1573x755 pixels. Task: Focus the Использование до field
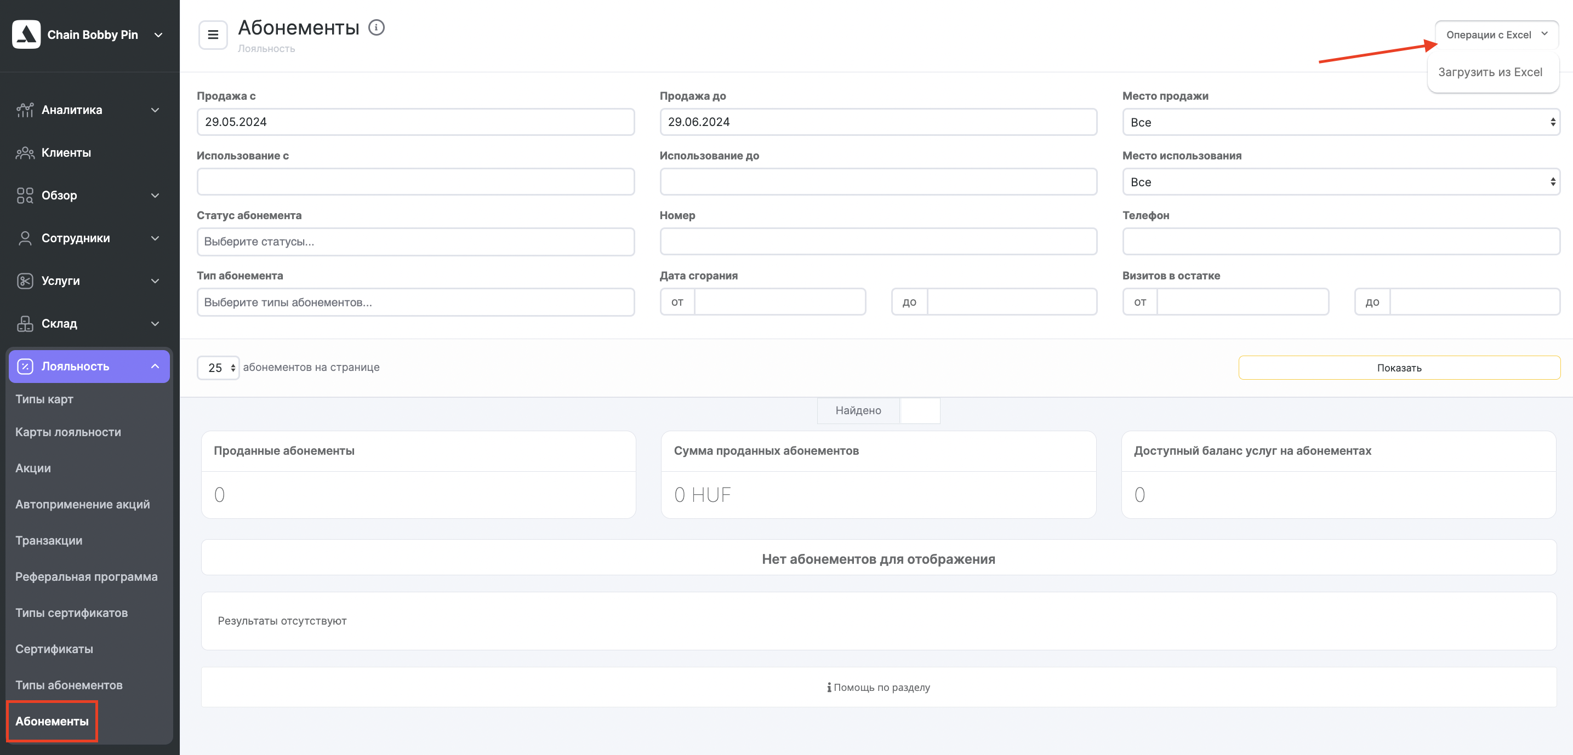[x=878, y=182]
